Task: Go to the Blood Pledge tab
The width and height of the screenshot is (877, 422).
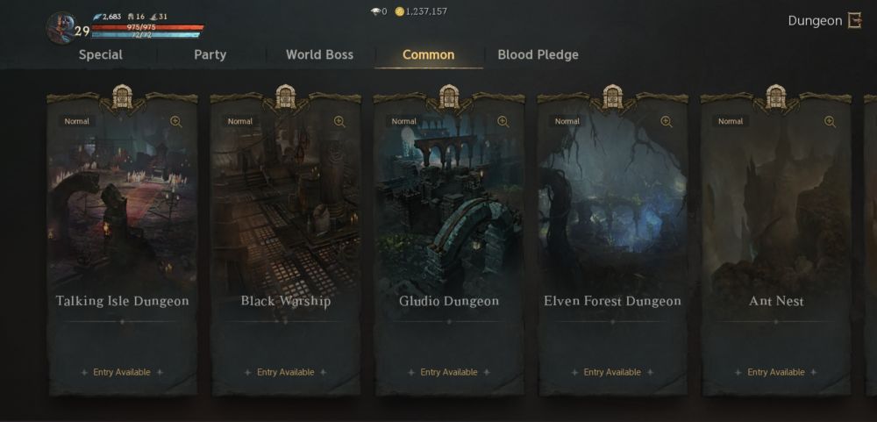Action: 538,55
